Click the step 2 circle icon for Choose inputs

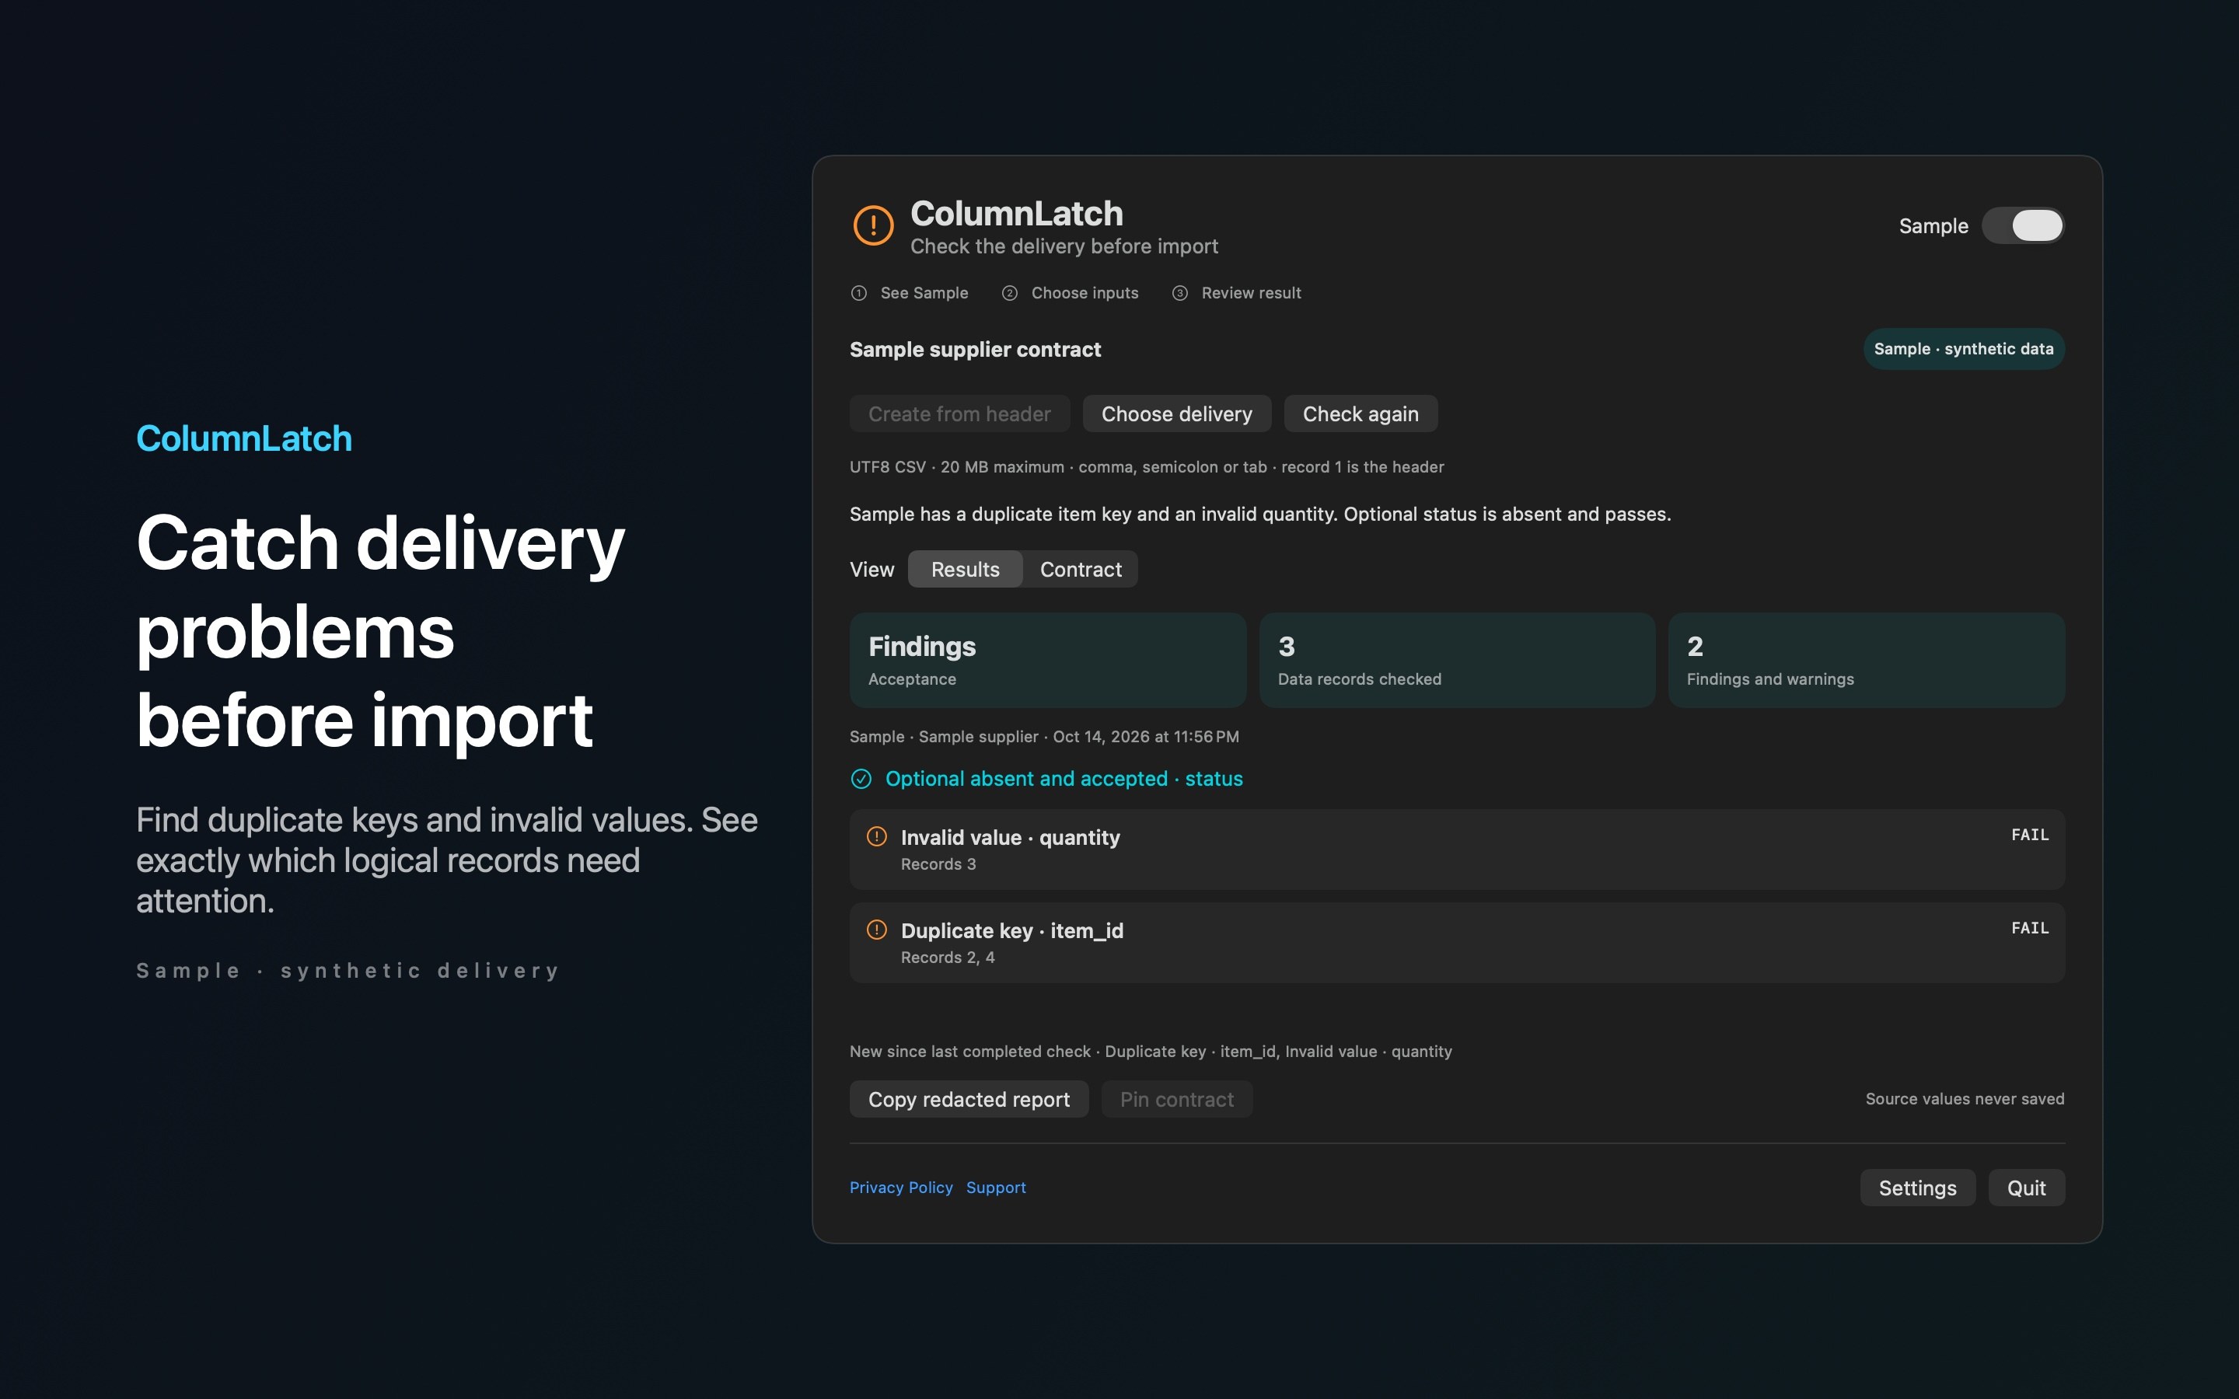tap(1009, 293)
